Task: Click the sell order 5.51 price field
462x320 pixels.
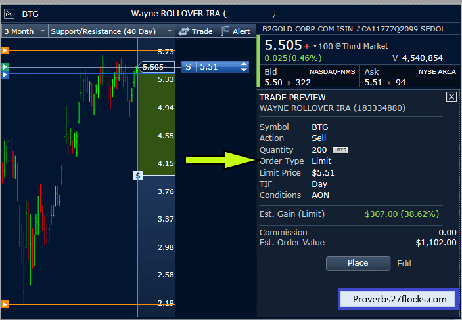Action: coord(217,66)
